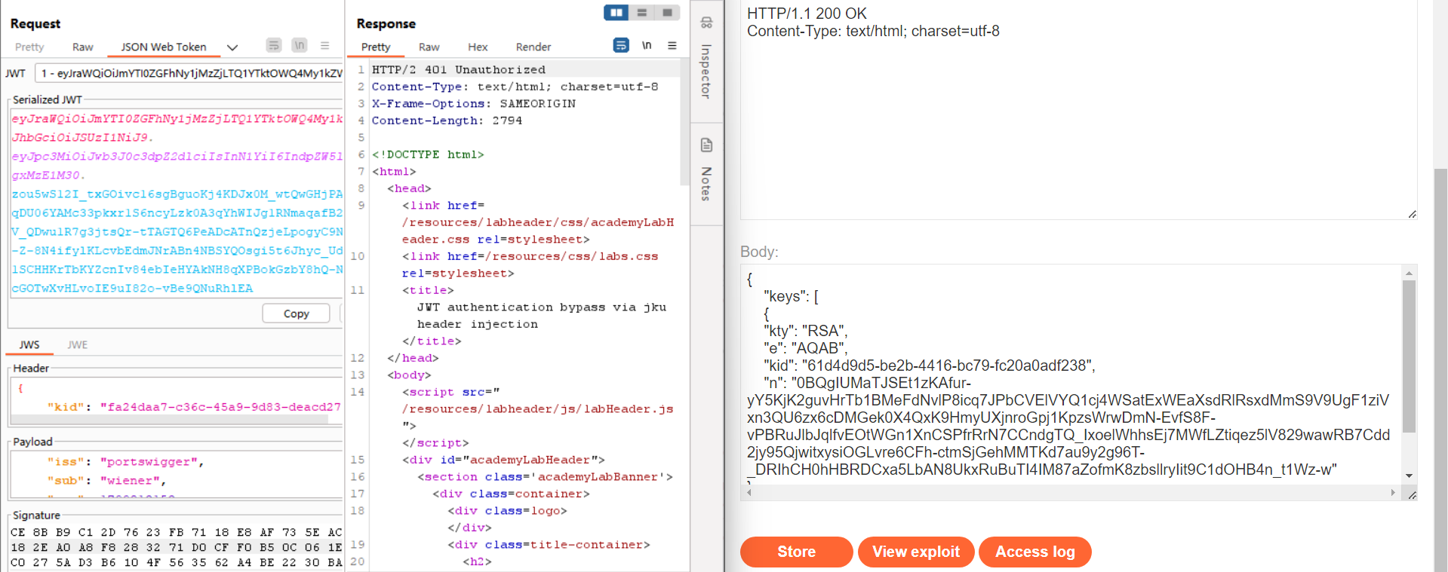Select top-bottom split layout icon
The height and width of the screenshot is (572, 1448).
[642, 12]
